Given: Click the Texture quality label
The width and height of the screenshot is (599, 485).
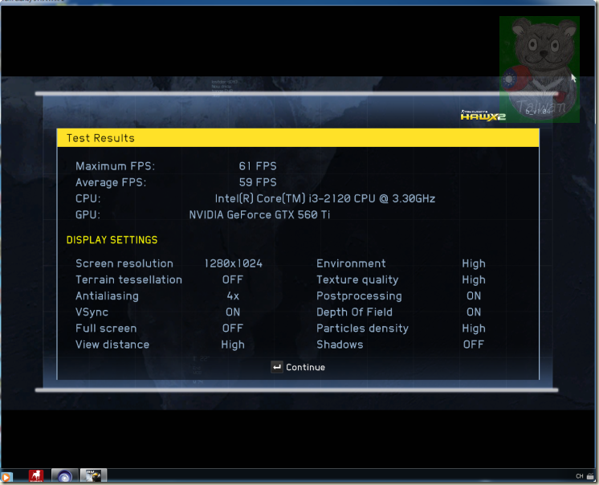Looking at the screenshot, I should pyautogui.click(x=357, y=280).
